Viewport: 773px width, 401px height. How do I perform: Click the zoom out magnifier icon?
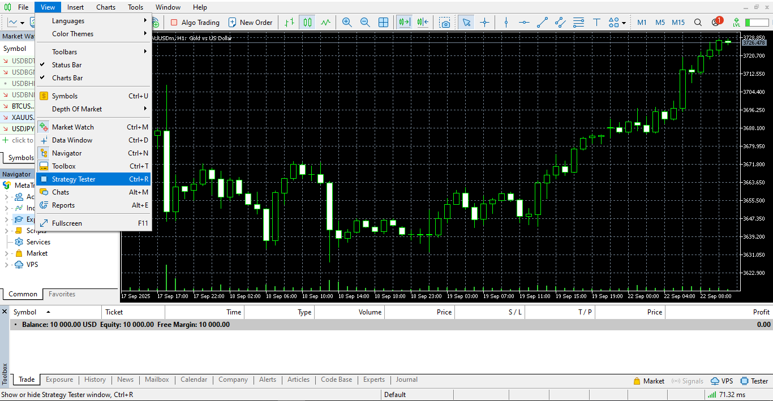click(x=365, y=23)
